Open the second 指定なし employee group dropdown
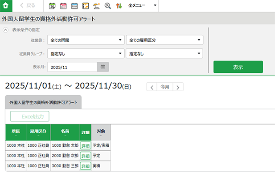The width and height of the screenshot is (275, 173). [x=164, y=53]
